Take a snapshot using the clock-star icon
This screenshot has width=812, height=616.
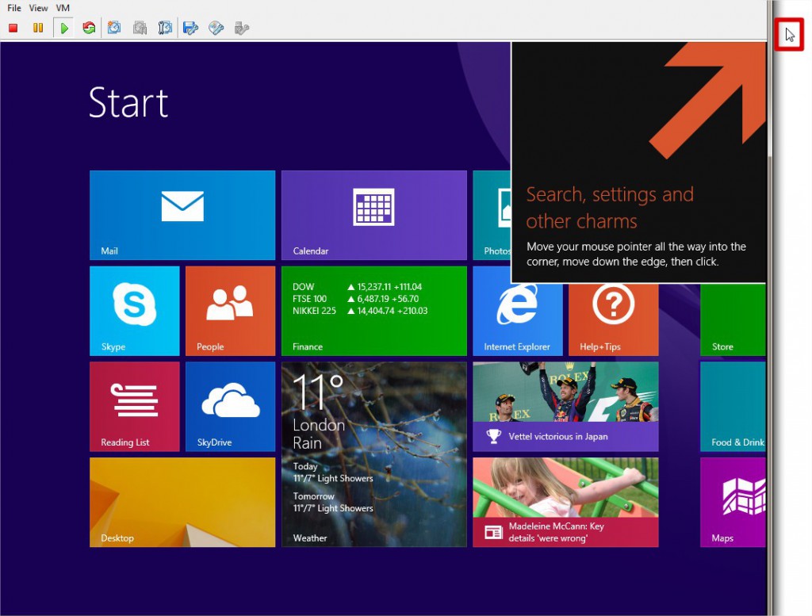(114, 28)
